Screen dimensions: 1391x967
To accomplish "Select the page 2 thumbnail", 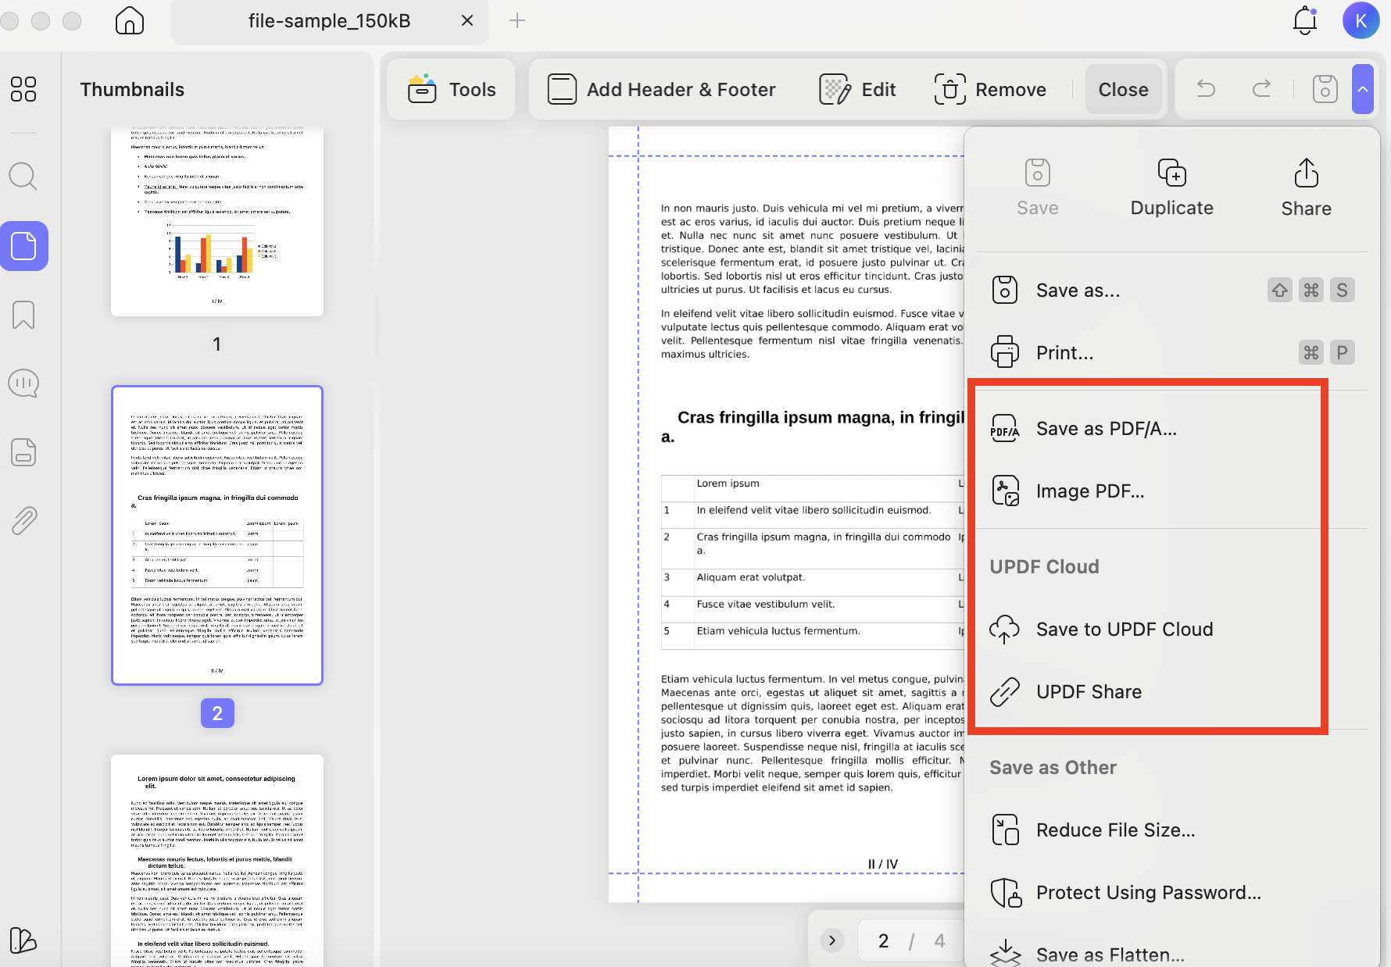I will pos(216,534).
